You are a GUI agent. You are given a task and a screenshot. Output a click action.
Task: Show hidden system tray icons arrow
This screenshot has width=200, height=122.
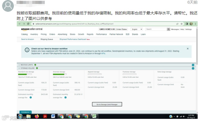174,116
